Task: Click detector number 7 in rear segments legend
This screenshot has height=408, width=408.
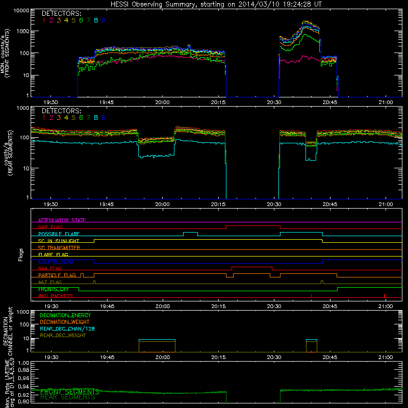Action: (x=88, y=118)
